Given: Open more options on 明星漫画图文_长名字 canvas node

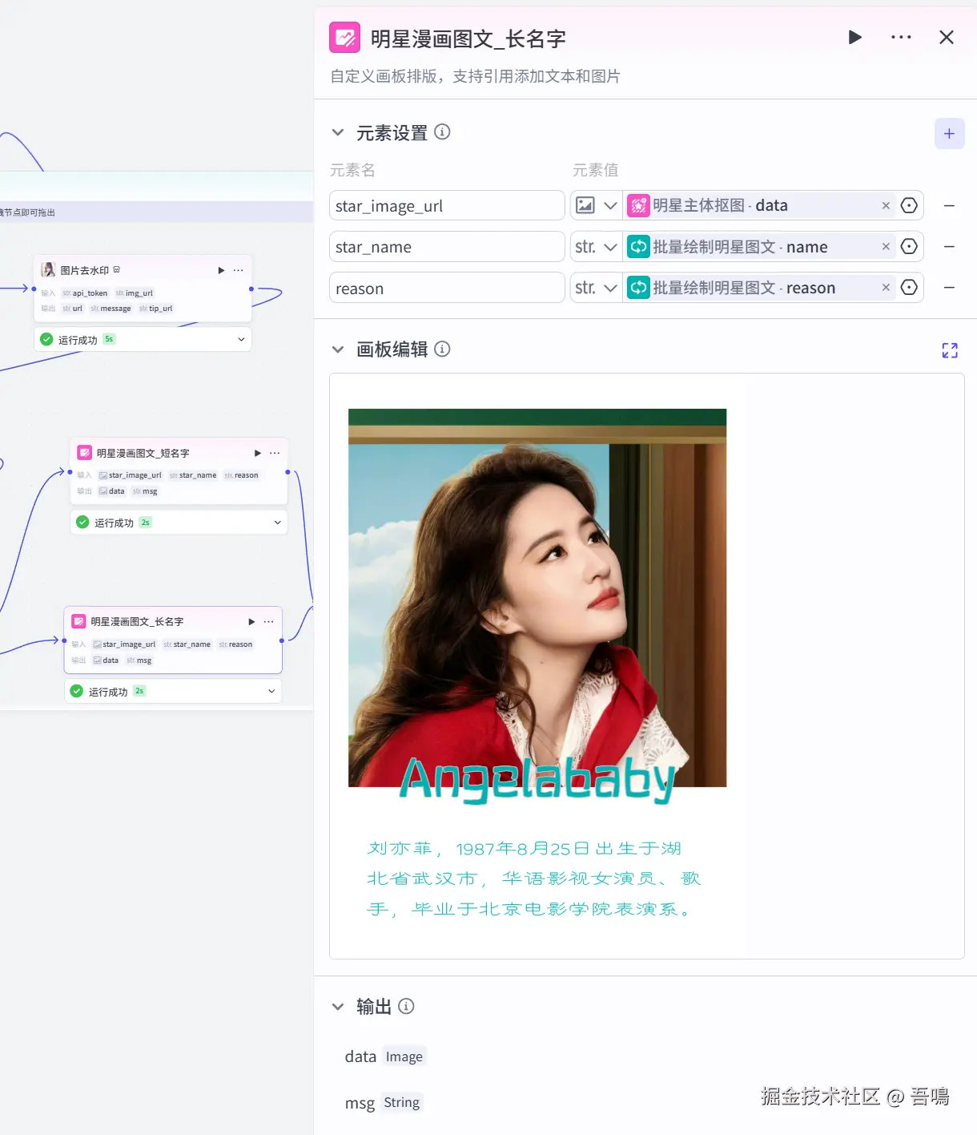Looking at the screenshot, I should pos(268,621).
